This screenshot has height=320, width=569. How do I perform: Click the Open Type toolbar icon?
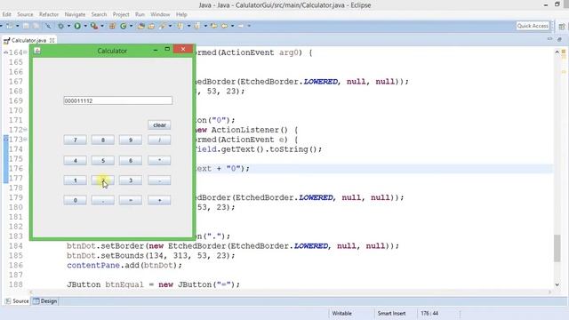pyautogui.click(x=140, y=26)
